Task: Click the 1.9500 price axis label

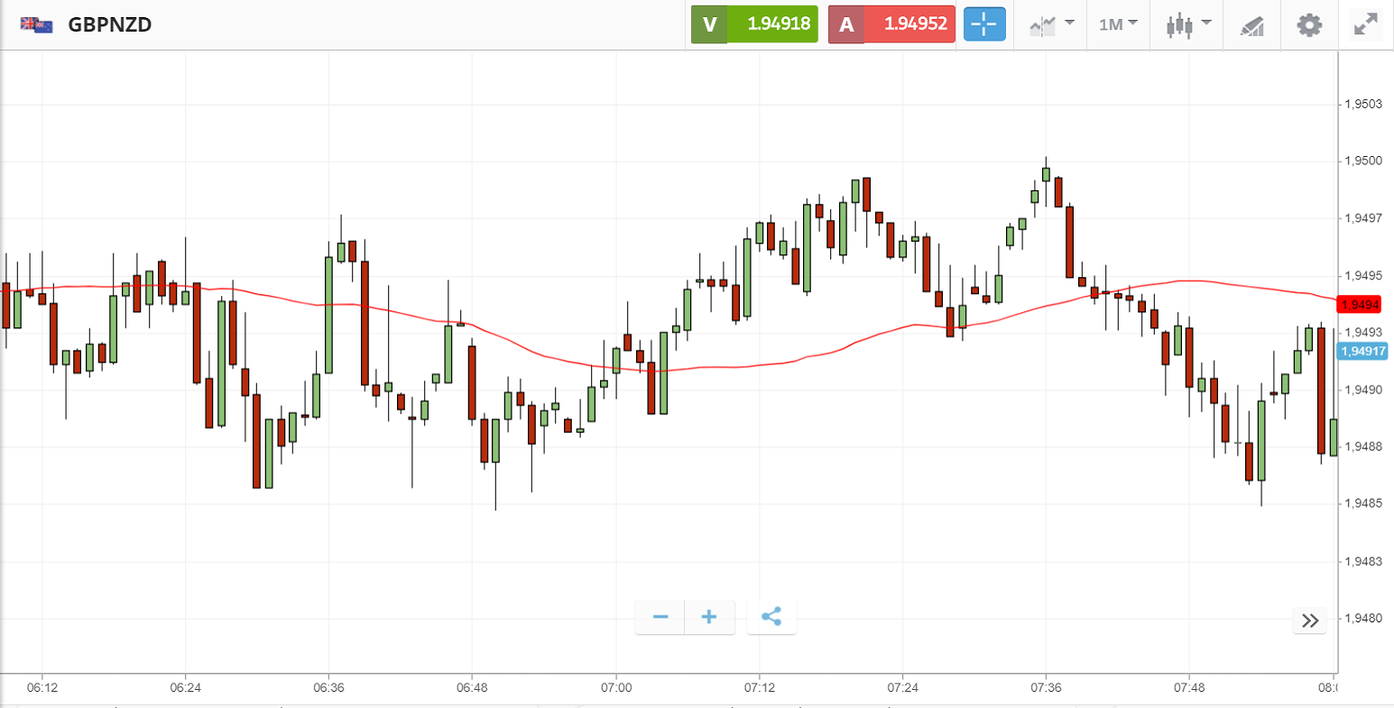Action: tap(1363, 161)
